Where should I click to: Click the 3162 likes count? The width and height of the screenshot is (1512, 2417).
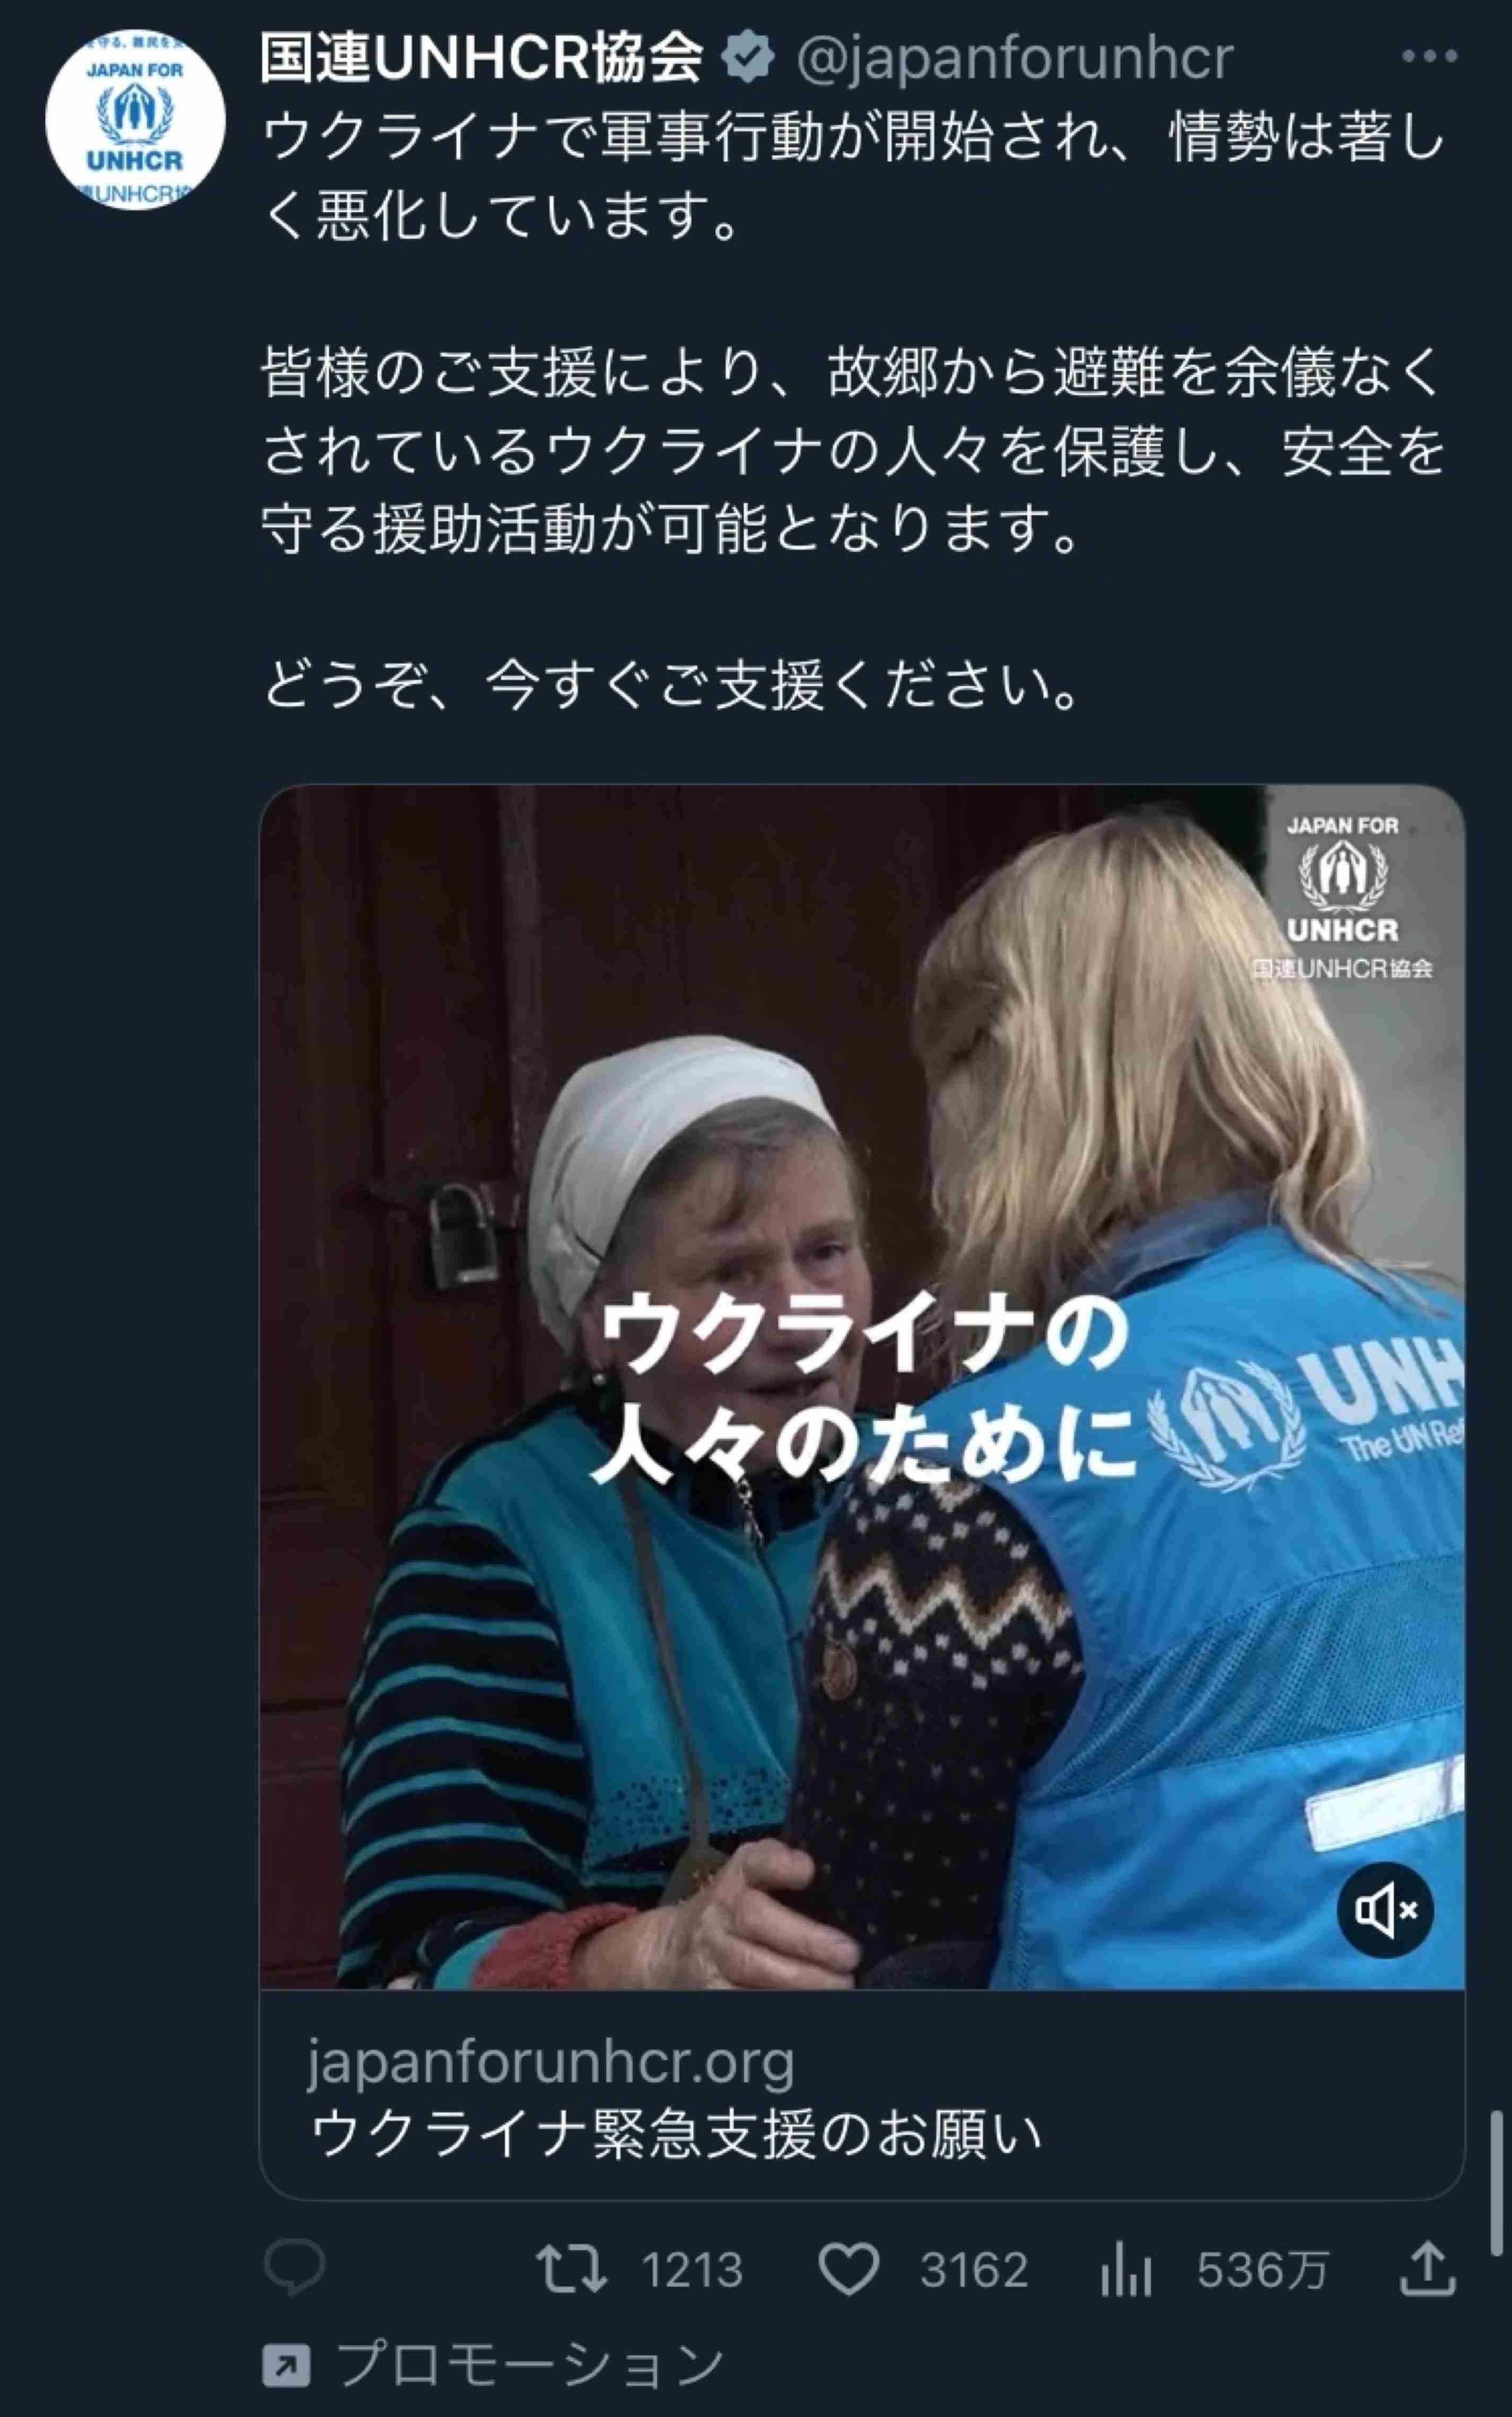coord(974,2269)
